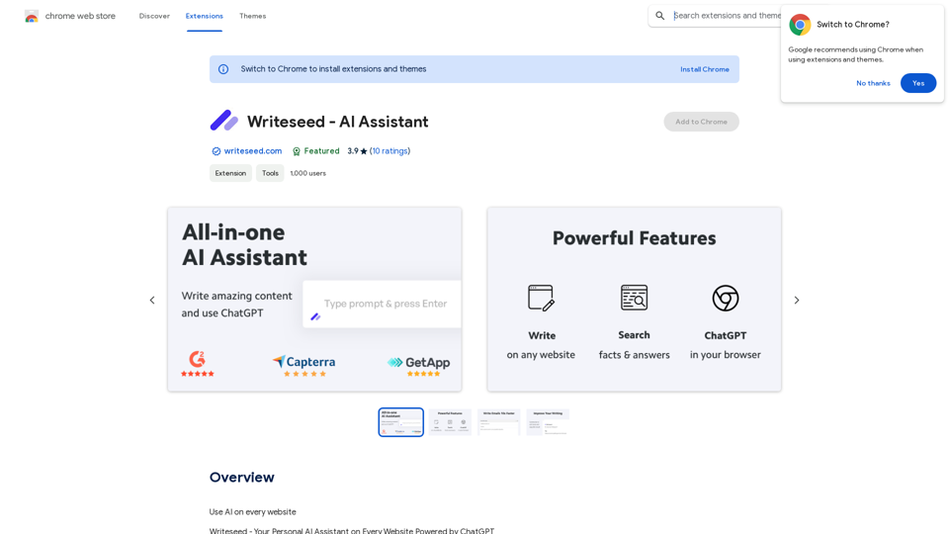Dismiss the popup with No thanks
The image size is (949, 534).
(x=873, y=83)
